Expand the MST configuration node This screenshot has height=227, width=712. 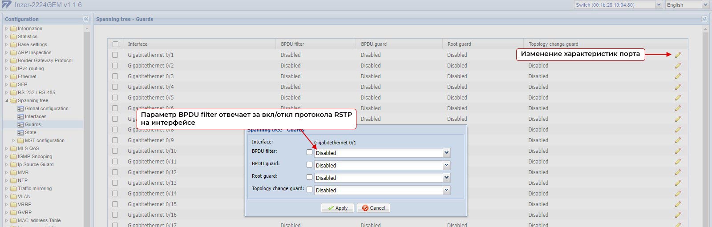tap(13, 141)
